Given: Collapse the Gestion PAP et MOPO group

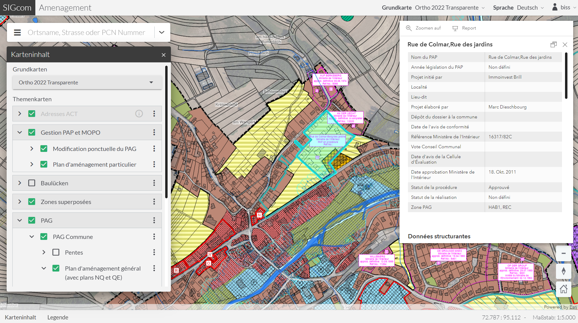Looking at the screenshot, I should [x=20, y=132].
